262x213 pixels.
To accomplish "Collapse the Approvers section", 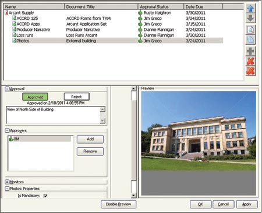I will pos(7,130).
